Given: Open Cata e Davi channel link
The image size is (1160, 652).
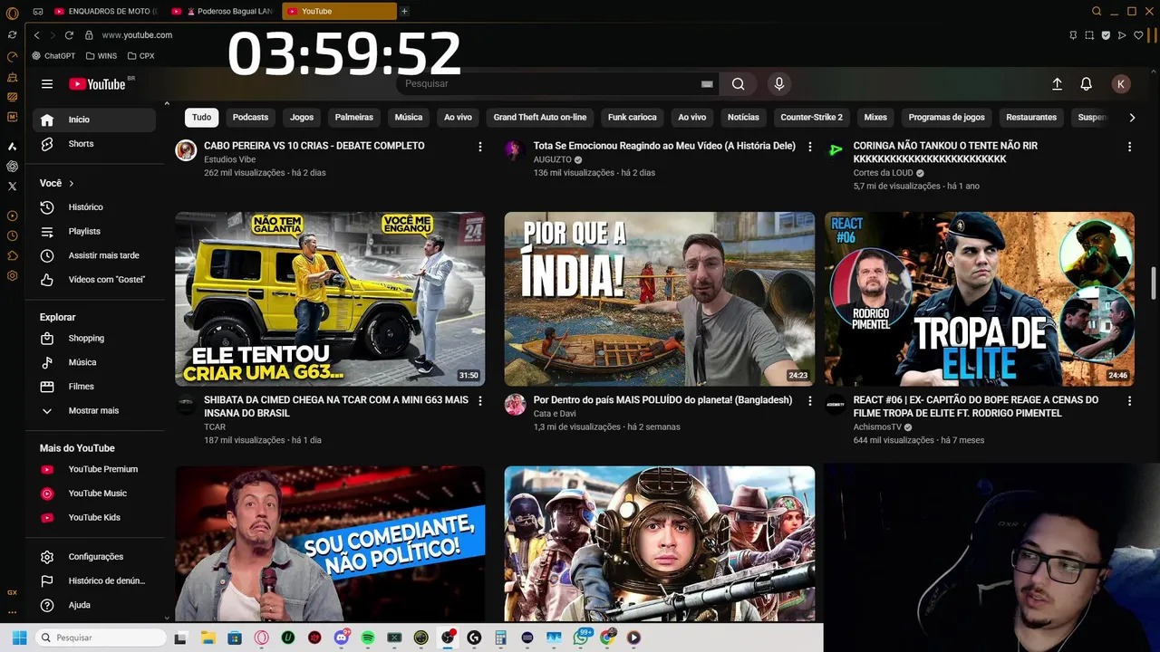Looking at the screenshot, I should point(555,414).
